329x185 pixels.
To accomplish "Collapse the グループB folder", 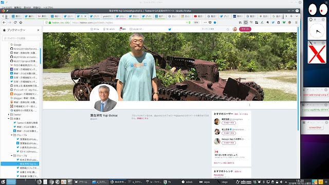I will click(x=11, y=156).
